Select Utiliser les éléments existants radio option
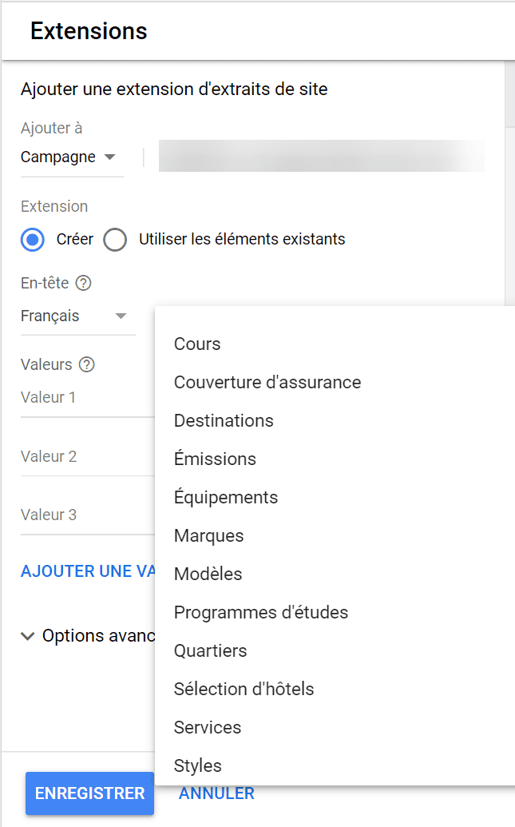 click(115, 239)
